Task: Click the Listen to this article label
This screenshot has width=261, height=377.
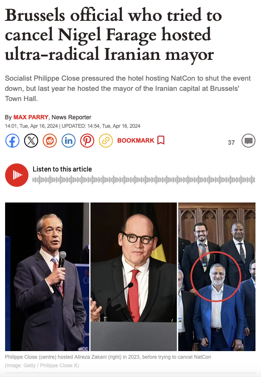Action: (62, 169)
